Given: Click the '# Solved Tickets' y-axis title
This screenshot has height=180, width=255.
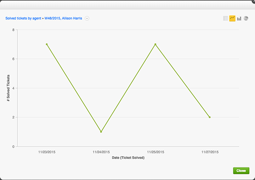Looking at the screenshot, I should click(x=8, y=88).
